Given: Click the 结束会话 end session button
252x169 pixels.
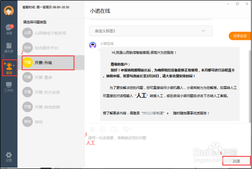Looking at the screenshot, I should click(x=240, y=36).
